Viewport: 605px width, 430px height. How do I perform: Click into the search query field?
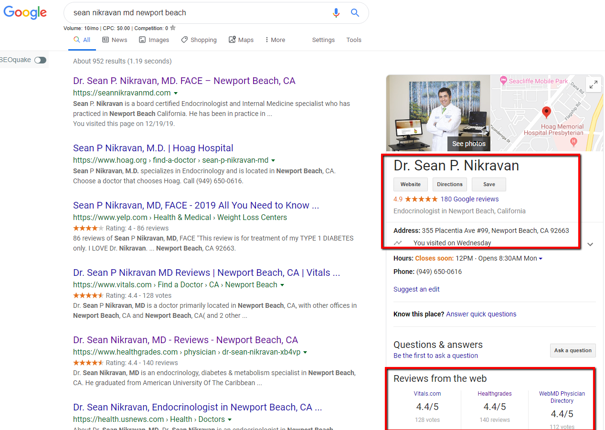point(198,13)
